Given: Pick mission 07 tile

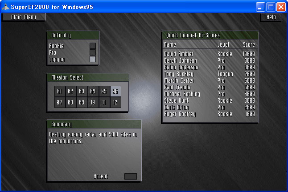Looking at the screenshot, I should 59,102.
